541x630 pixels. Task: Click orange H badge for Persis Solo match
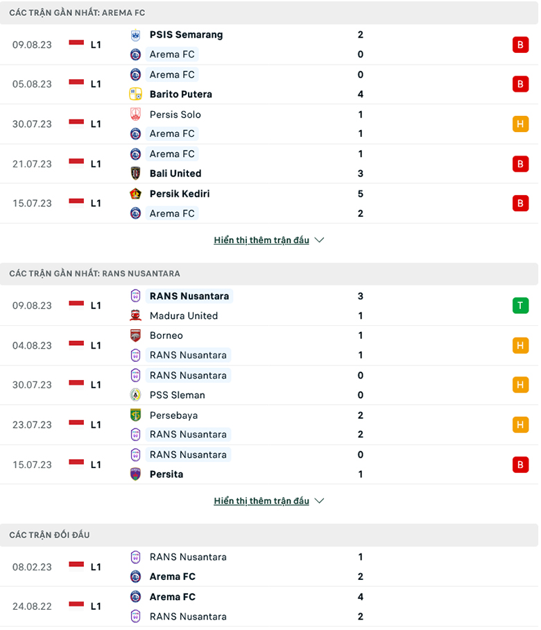coord(520,124)
